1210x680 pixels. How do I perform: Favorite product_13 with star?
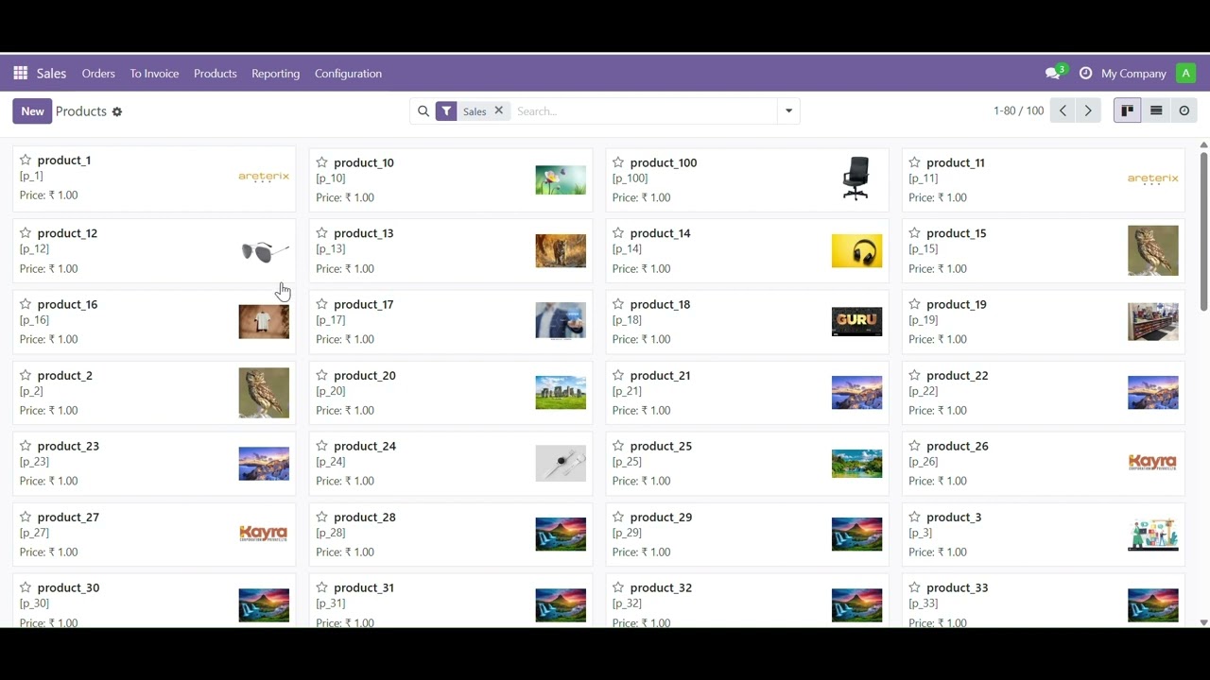click(x=321, y=232)
